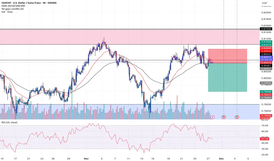Click the RSI (14, close) legend
This screenshot has height=161, width=274.
pyautogui.click(x=9, y=122)
